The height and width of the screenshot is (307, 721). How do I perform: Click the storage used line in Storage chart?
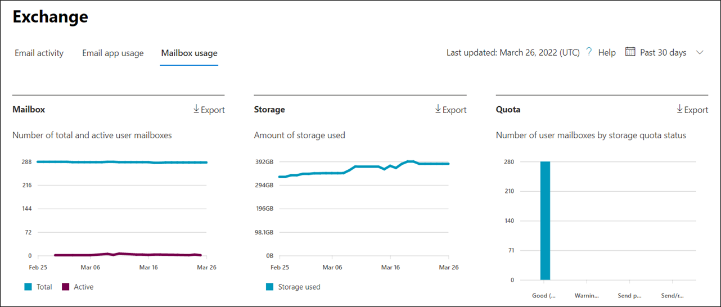pyautogui.click(x=366, y=166)
